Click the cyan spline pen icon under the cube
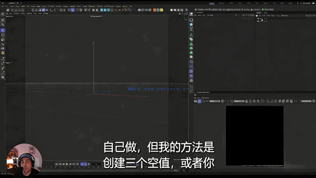The image size is (316, 178). (x=191, y=24)
